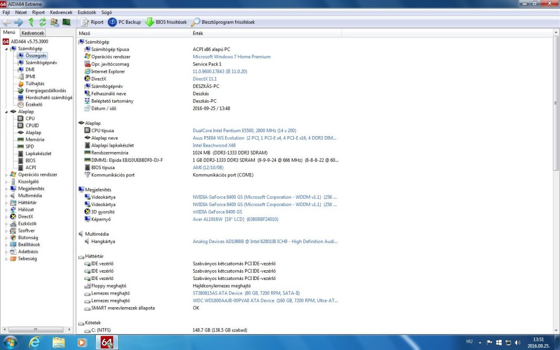The image size is (560, 350).
Task: Open Energiagazdálkodás tree item icon
Action: [x=21, y=91]
